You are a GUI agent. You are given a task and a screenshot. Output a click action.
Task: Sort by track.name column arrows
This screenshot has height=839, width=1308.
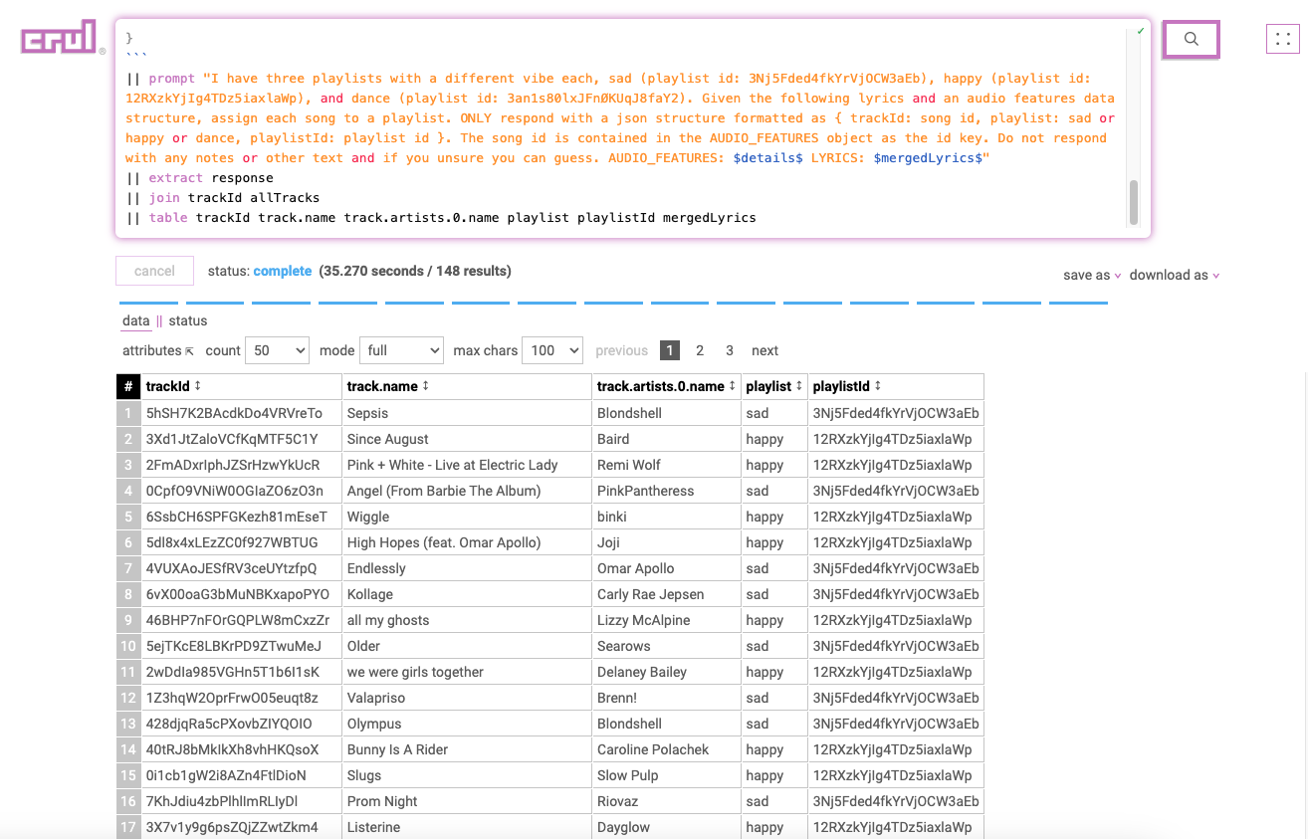425,386
